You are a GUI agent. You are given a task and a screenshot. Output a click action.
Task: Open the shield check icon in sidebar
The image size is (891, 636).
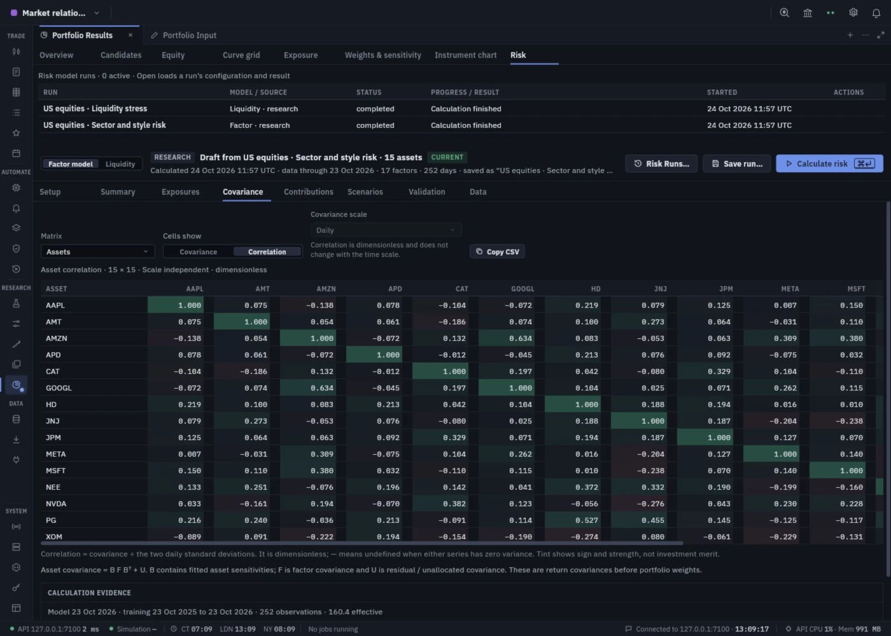coord(16,249)
